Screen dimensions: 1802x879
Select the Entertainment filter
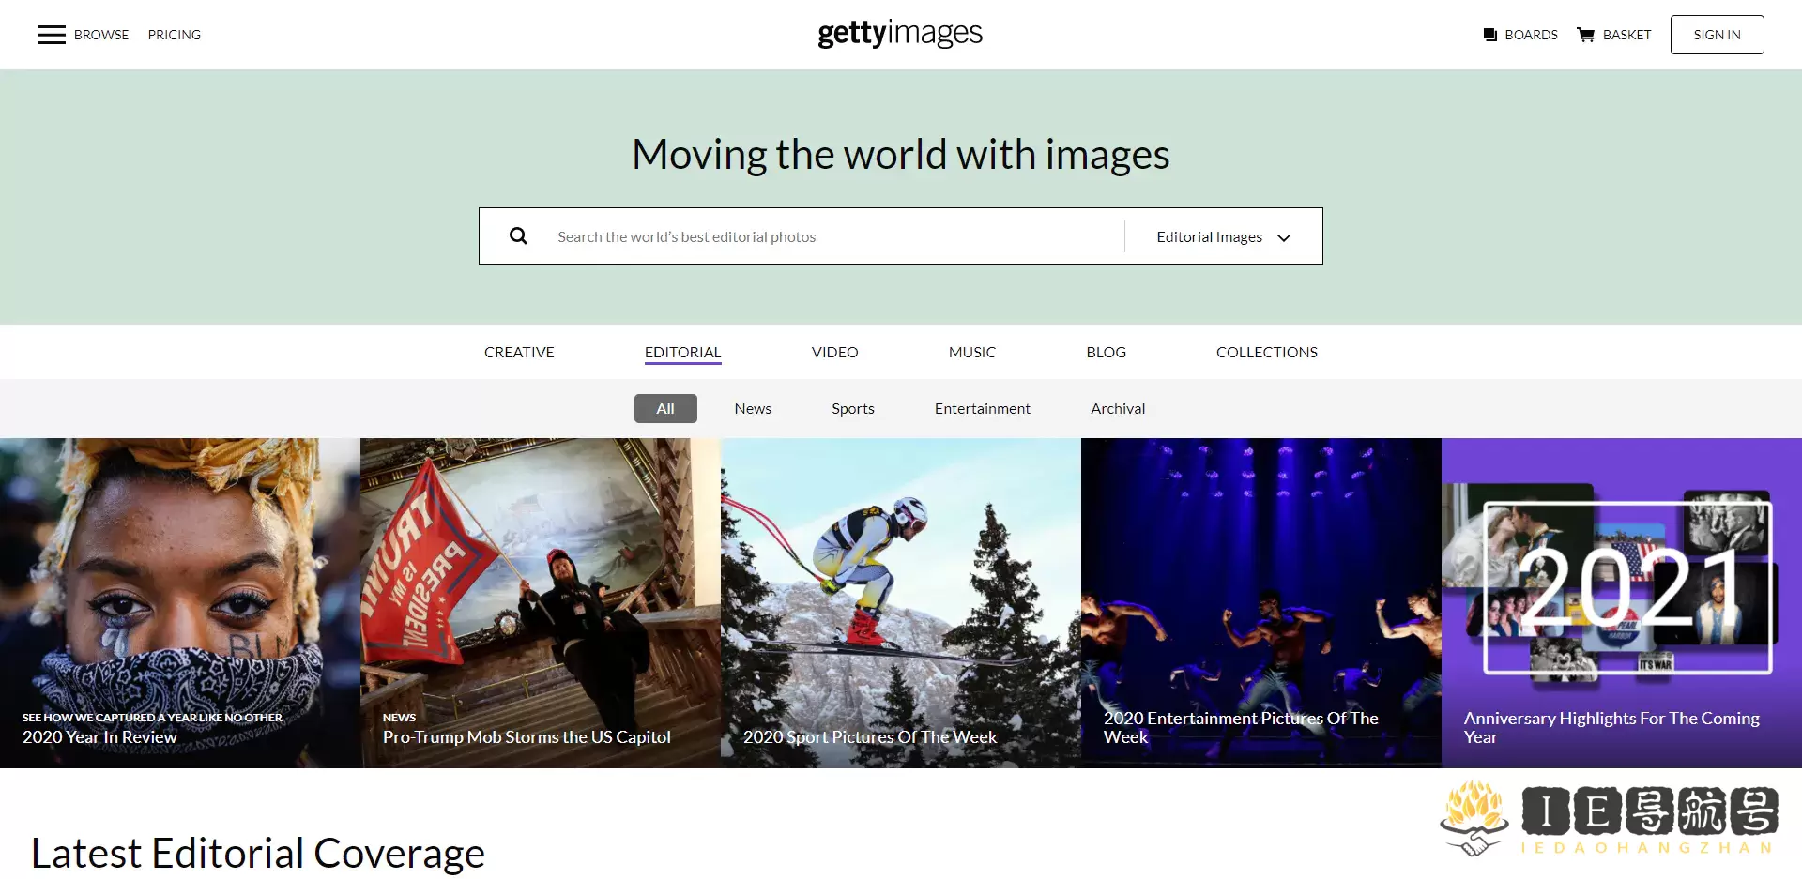click(x=982, y=408)
